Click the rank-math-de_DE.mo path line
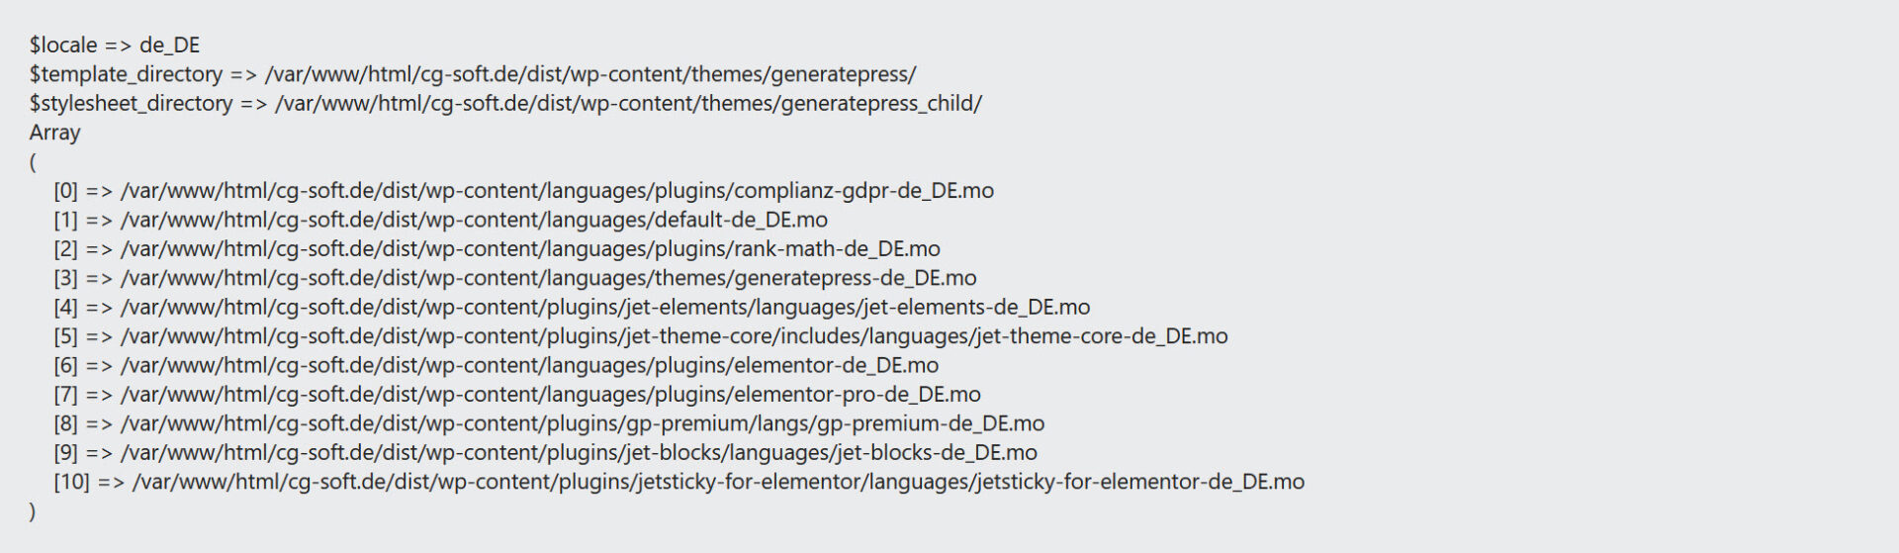 [x=497, y=248]
